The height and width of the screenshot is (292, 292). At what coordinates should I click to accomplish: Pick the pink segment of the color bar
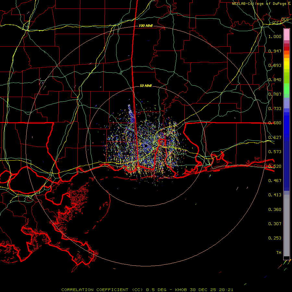tap(286, 35)
